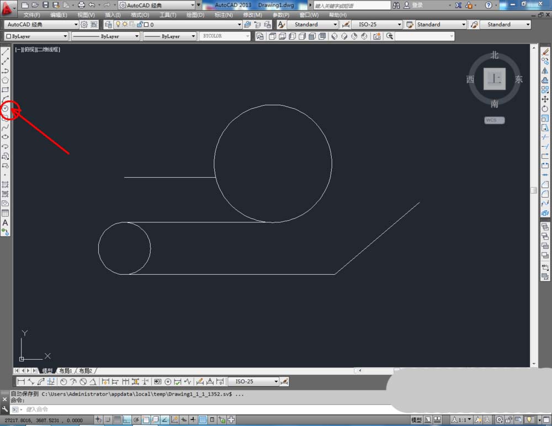Screen dimensions: 552x426
Task: Select the Polygon draw tool
Action: (6, 80)
